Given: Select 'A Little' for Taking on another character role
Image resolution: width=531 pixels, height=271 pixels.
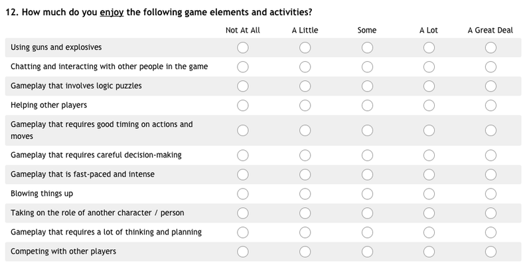Looking at the screenshot, I should 305,213.
